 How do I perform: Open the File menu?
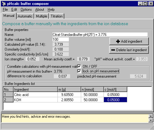[5, 10]
